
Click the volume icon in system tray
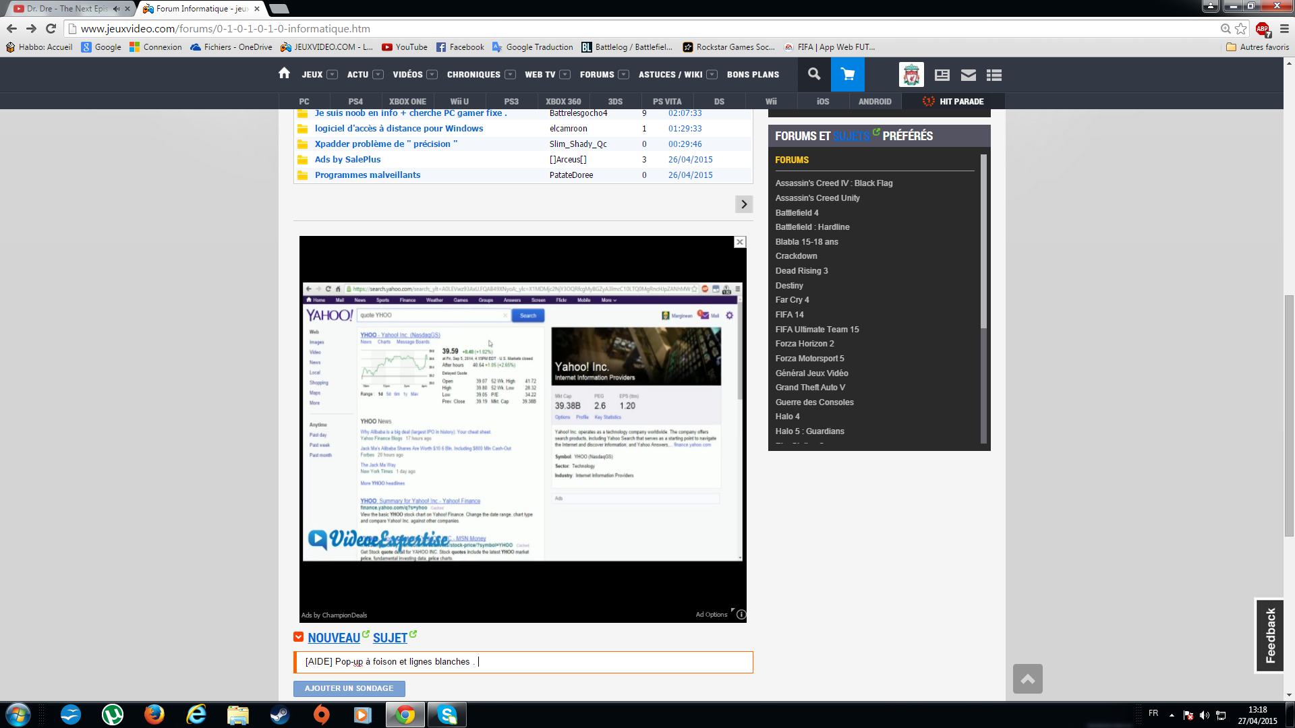tap(1205, 715)
